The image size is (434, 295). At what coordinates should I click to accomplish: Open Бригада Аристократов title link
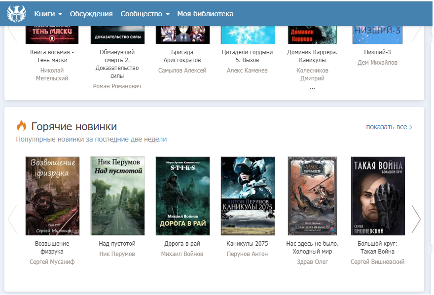(x=182, y=56)
